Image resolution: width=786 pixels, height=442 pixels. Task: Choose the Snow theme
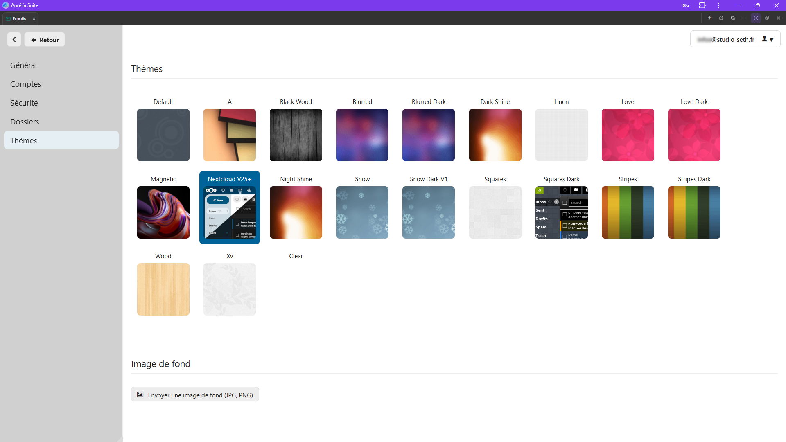pos(362,212)
